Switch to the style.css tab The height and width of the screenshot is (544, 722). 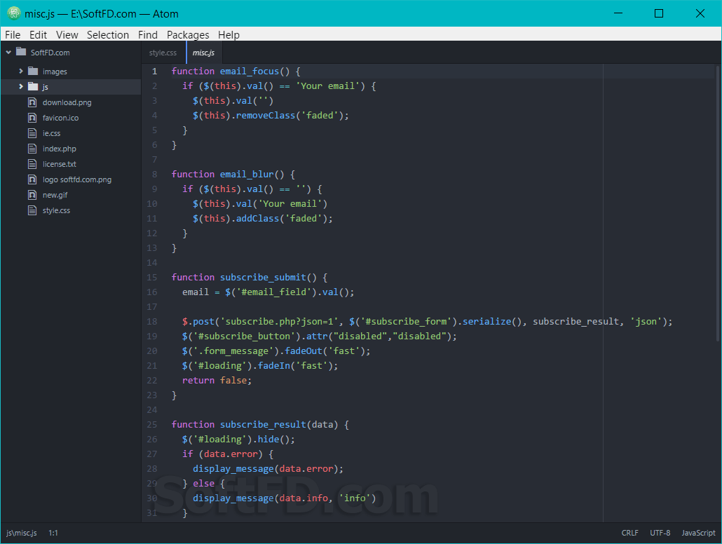click(x=163, y=53)
